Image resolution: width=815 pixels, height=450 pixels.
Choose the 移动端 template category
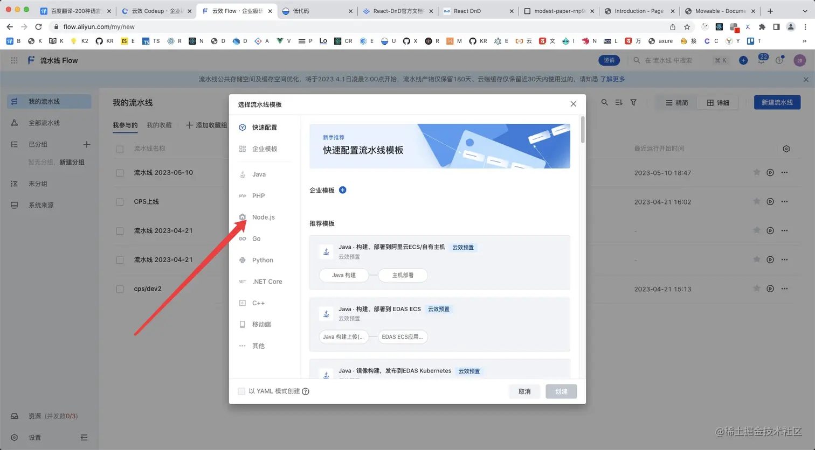[261, 325]
